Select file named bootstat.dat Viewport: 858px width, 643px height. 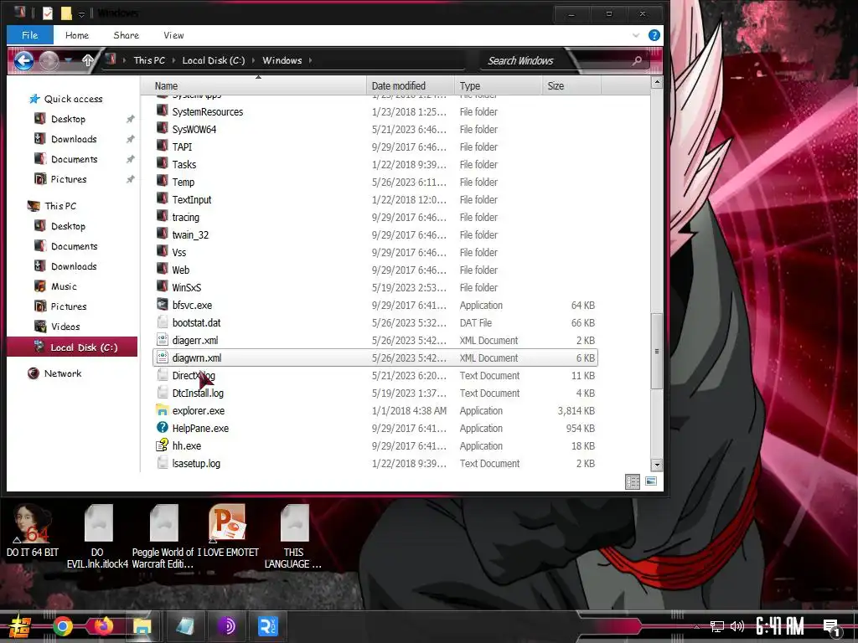196,322
